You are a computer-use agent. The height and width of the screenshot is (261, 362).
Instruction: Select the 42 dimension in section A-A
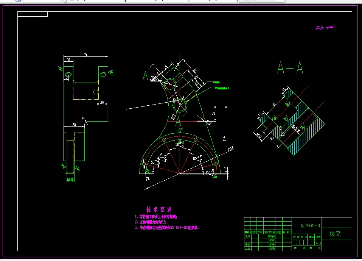274,104
